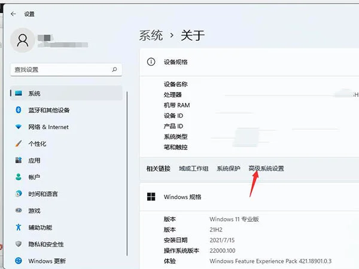Select 系统 in the sidebar
Viewport: 359px width, 269px height.
click(66, 93)
